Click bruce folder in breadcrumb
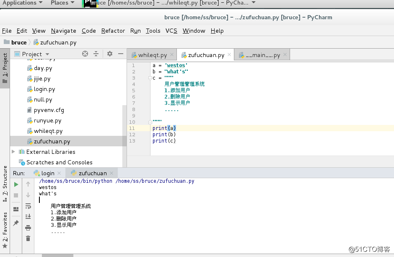 [x=16, y=42]
